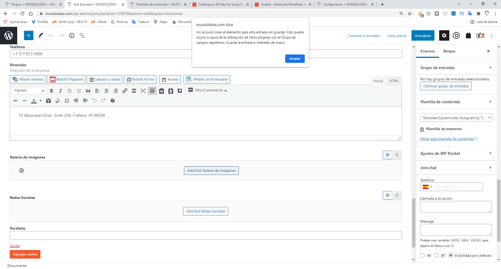Open the Párrafo format dropdown

point(29,90)
